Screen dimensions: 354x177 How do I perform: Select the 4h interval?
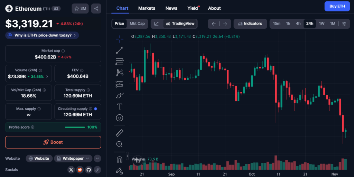298,24
